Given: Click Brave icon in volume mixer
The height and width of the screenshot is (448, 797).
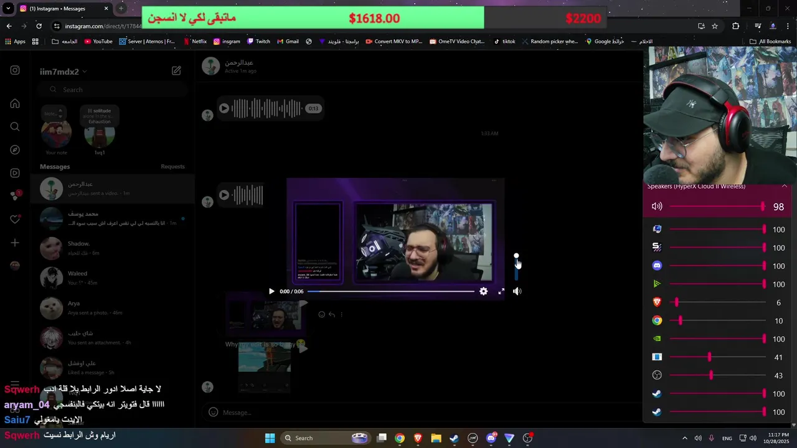Looking at the screenshot, I should pos(657,302).
